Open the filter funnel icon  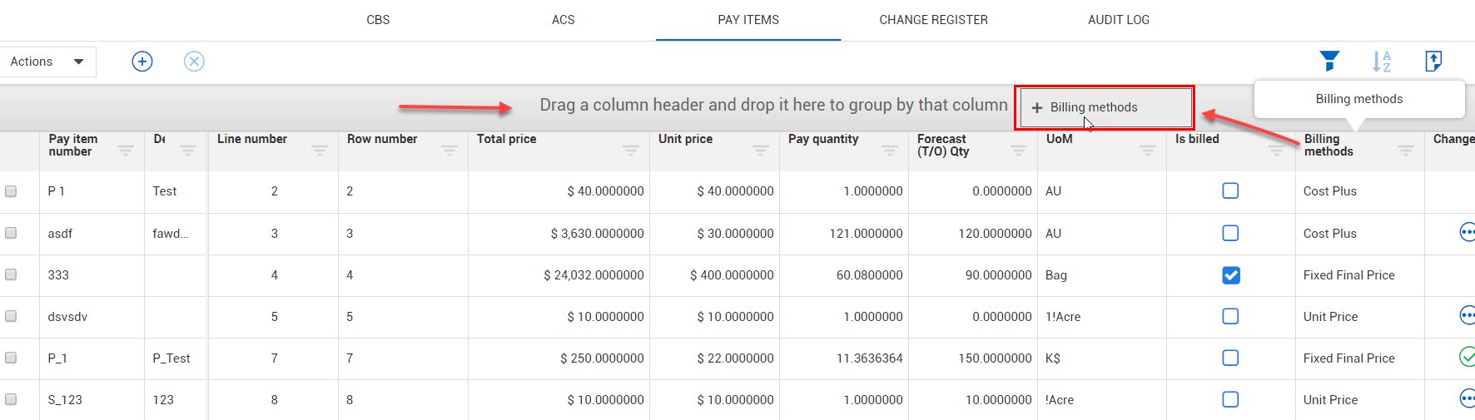tap(1329, 61)
